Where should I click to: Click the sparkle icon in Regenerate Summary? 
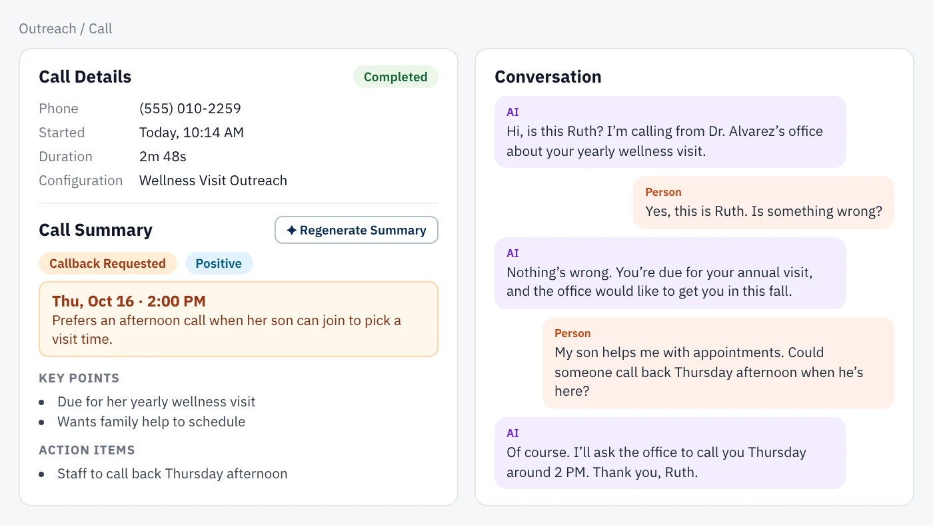(291, 230)
